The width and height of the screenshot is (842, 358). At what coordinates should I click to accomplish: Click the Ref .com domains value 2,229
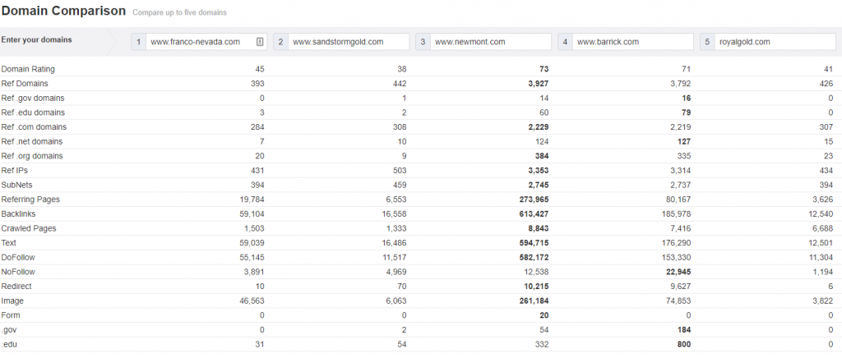tap(539, 127)
